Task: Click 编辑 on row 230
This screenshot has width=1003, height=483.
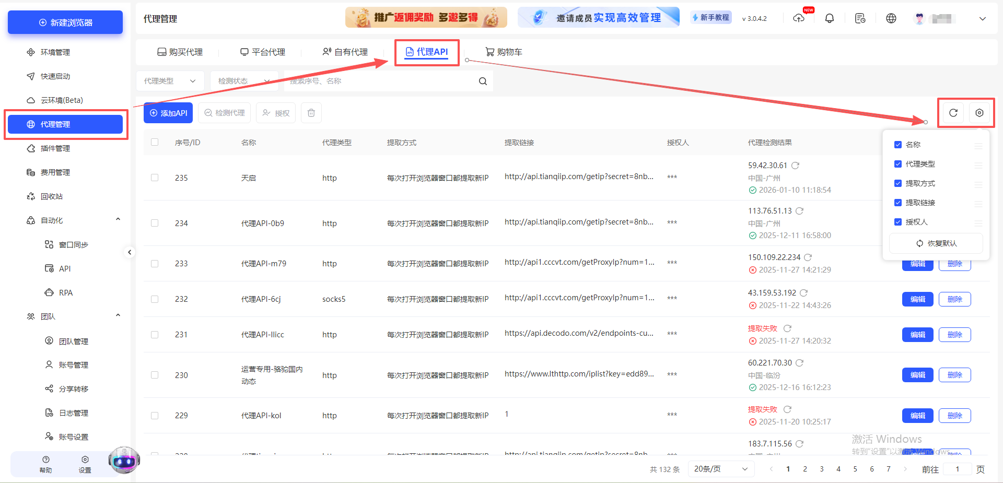Action: click(917, 374)
